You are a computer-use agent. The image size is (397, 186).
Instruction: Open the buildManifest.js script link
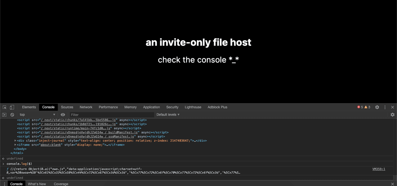pyautogui.click(x=90, y=132)
